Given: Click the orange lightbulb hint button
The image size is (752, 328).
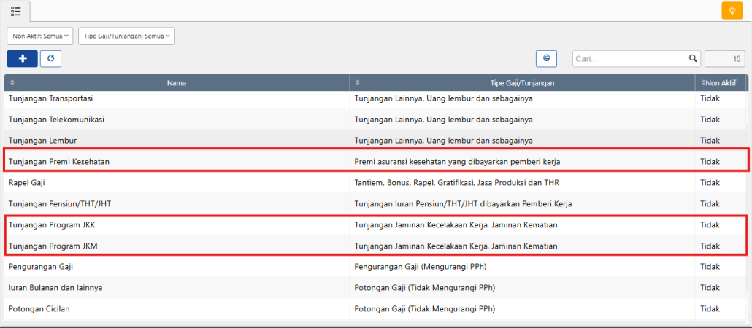Looking at the screenshot, I should click(732, 10).
